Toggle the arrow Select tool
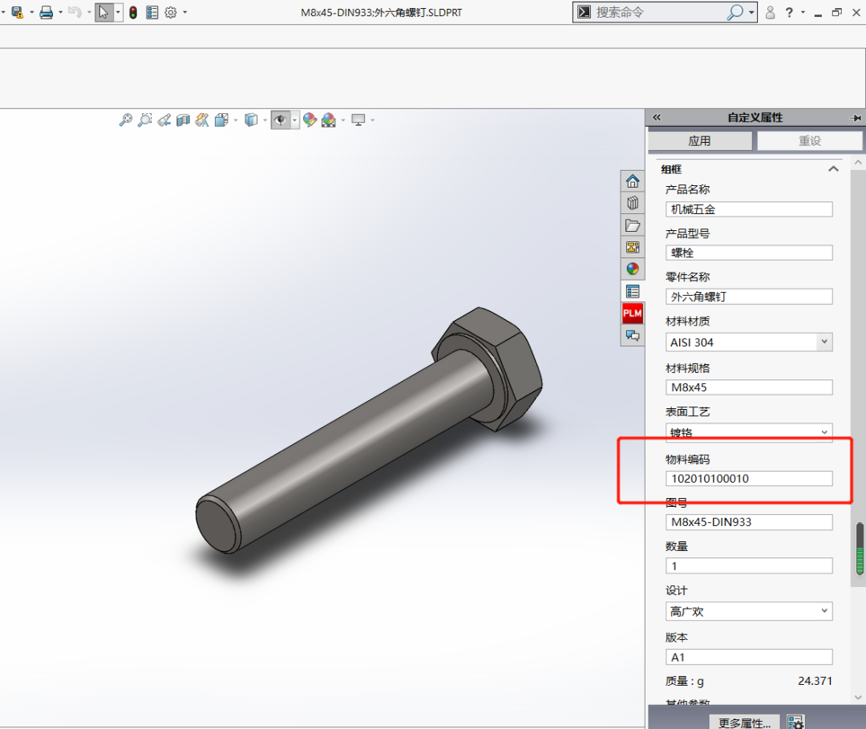This screenshot has width=866, height=729. pos(103,12)
